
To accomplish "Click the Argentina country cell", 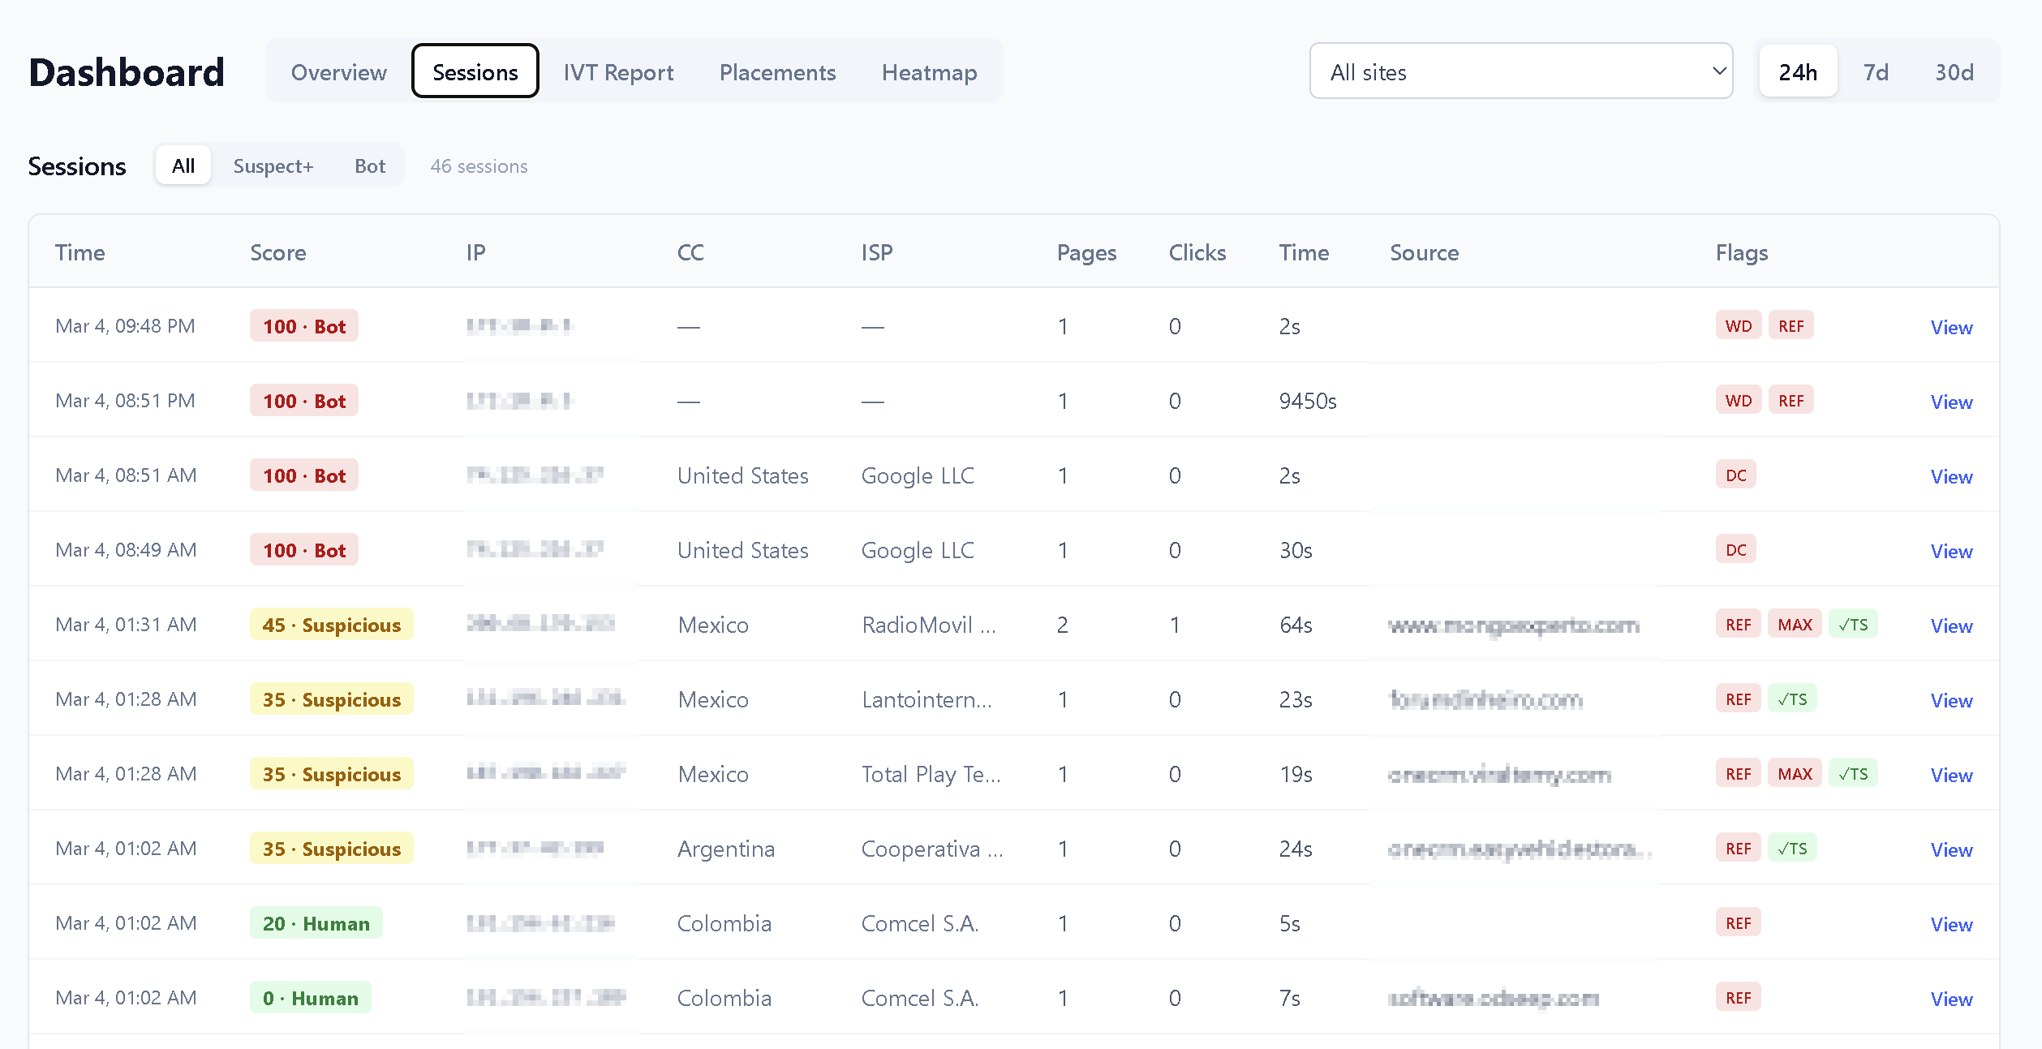I will tap(725, 849).
